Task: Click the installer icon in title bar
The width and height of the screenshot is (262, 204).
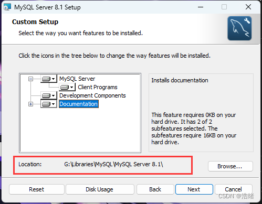Action: tap(7, 7)
